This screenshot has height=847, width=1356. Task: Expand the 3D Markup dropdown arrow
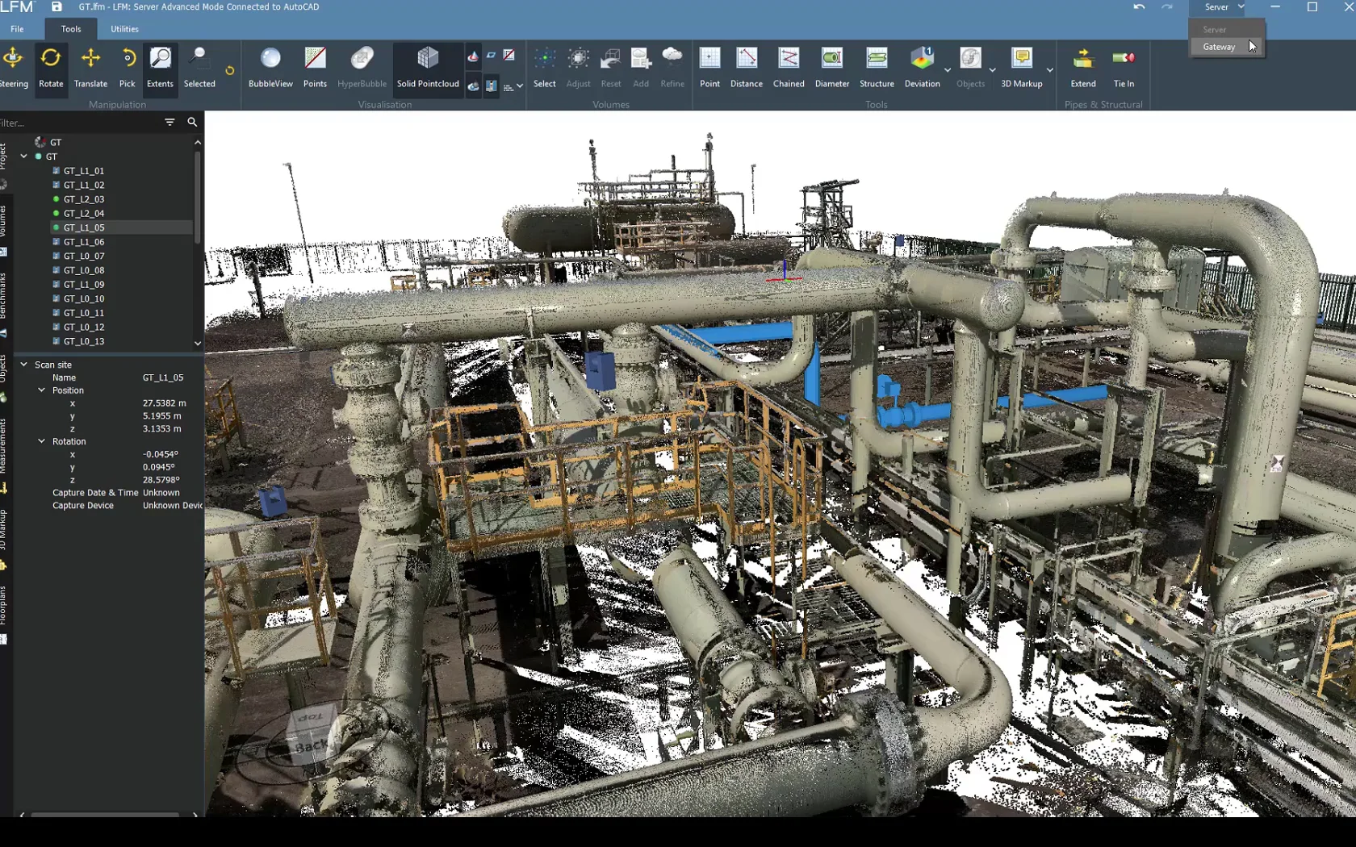point(1049,71)
